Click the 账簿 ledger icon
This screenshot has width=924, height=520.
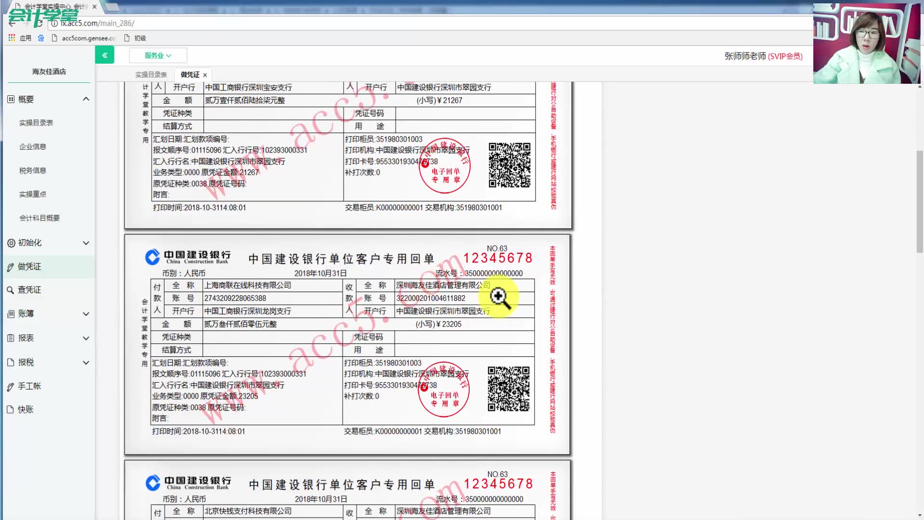11,314
